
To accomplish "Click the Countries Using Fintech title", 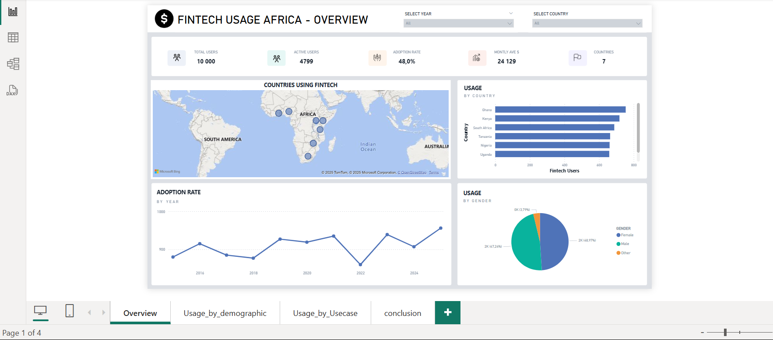I will pyautogui.click(x=301, y=85).
